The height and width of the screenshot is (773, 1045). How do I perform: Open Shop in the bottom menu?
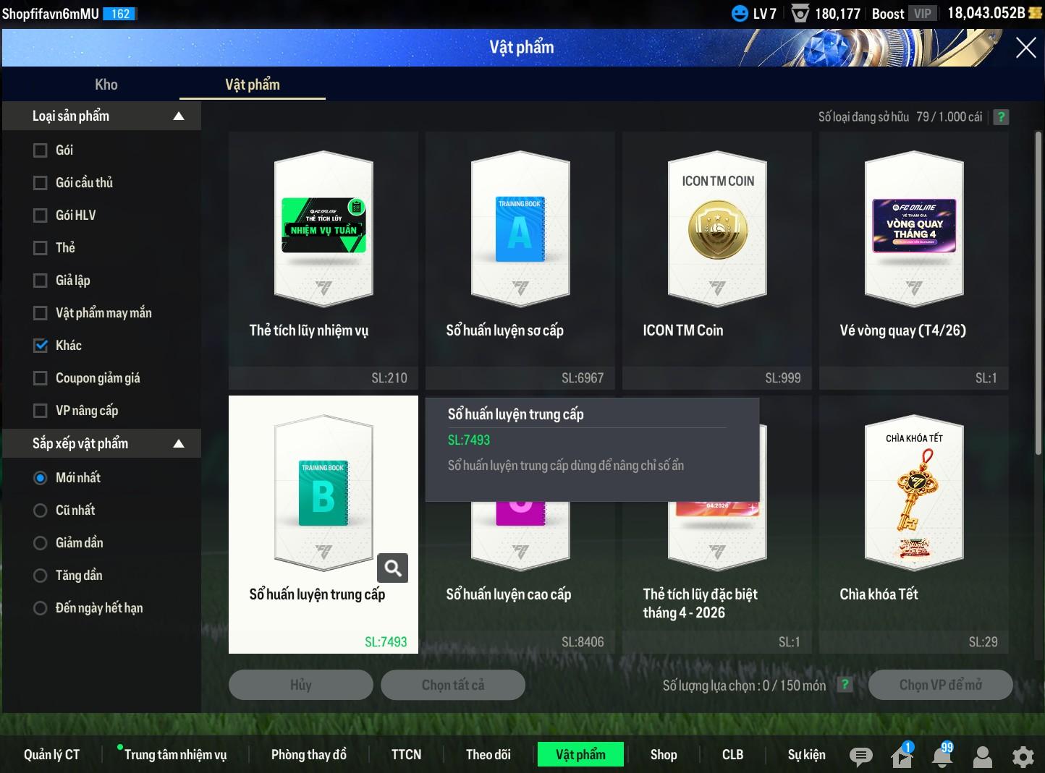pos(663,754)
